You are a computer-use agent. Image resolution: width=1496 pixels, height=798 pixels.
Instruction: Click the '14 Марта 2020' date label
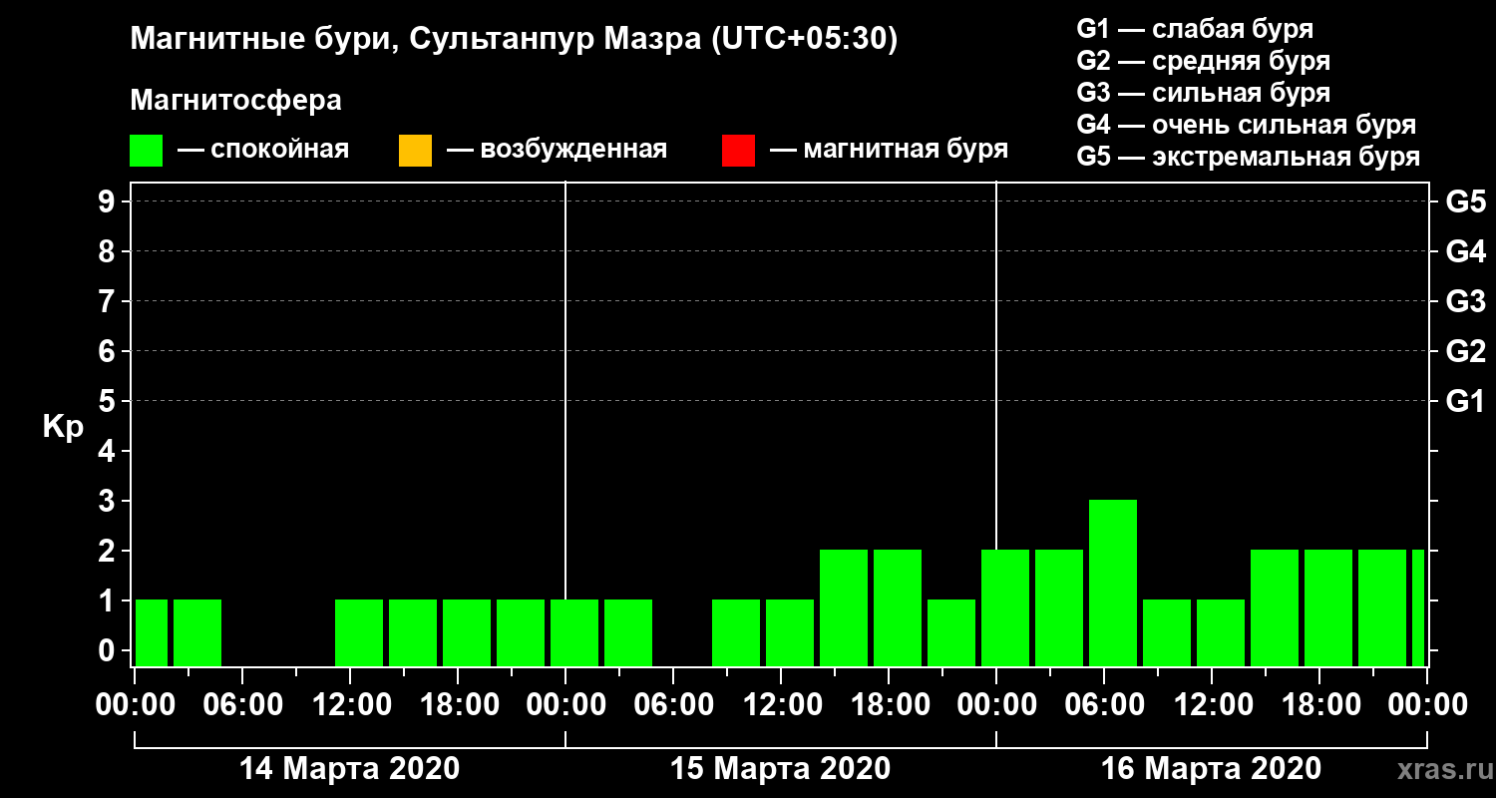[x=350, y=769]
